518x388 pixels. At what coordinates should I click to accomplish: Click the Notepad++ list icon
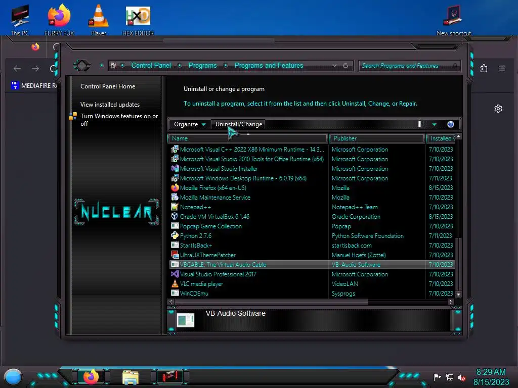point(175,207)
